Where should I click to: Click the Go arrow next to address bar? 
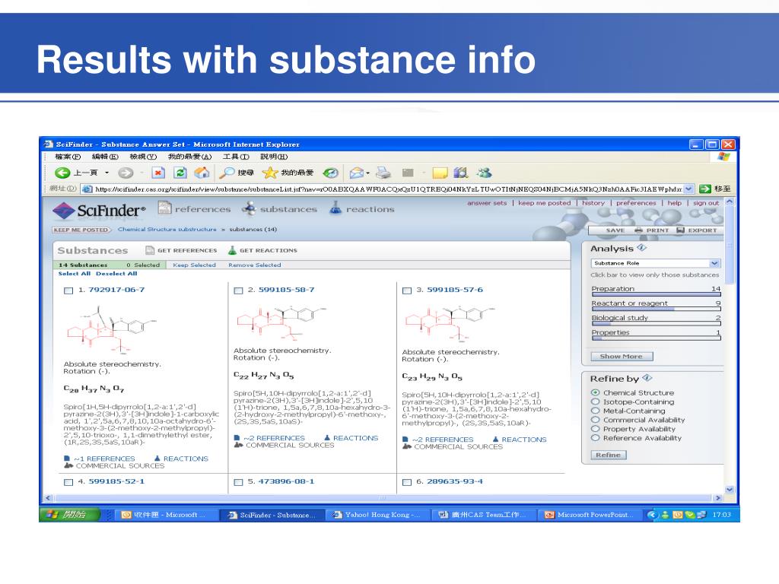(x=704, y=189)
